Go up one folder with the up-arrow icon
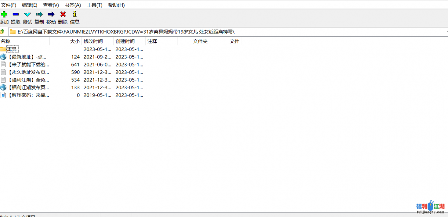Viewport: 448px width, 217px height. pyautogui.click(x=2, y=31)
